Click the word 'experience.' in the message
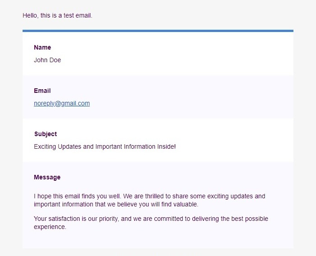 [50, 227]
